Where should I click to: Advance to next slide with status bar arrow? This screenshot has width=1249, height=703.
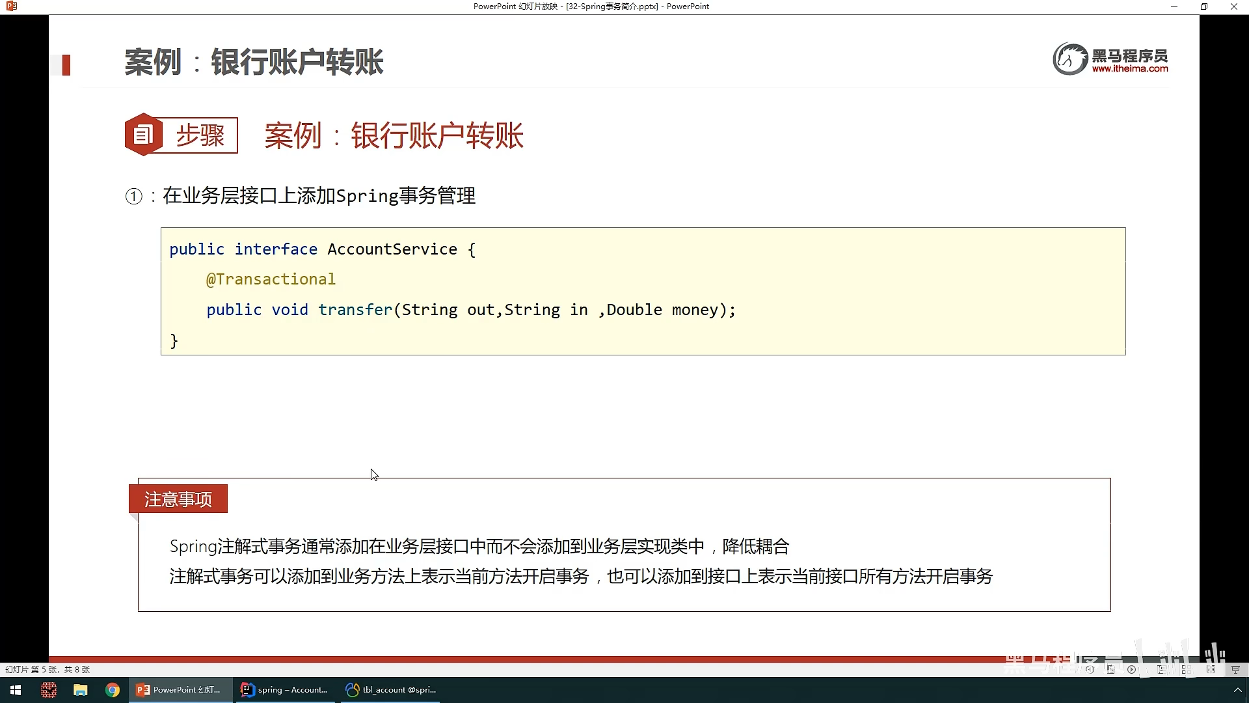[x=1132, y=669]
